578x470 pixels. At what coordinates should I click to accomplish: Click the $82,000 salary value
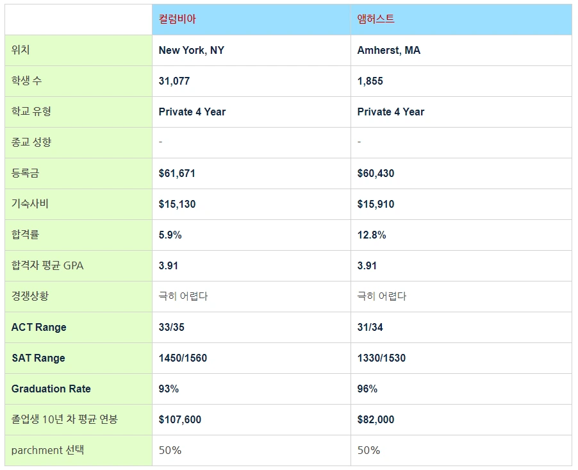point(376,419)
